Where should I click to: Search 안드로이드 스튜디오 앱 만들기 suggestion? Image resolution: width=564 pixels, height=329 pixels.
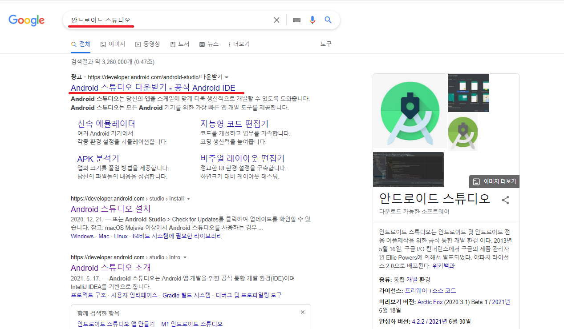[x=116, y=324]
